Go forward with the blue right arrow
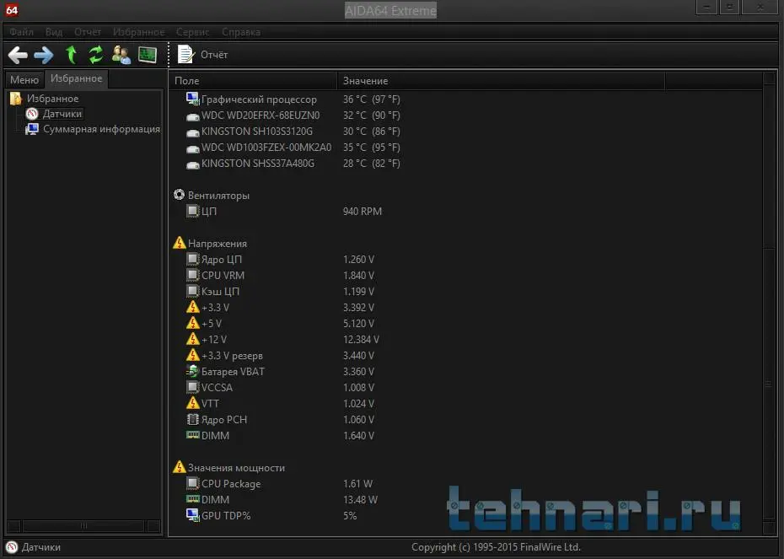The height and width of the screenshot is (559, 784). (x=44, y=55)
